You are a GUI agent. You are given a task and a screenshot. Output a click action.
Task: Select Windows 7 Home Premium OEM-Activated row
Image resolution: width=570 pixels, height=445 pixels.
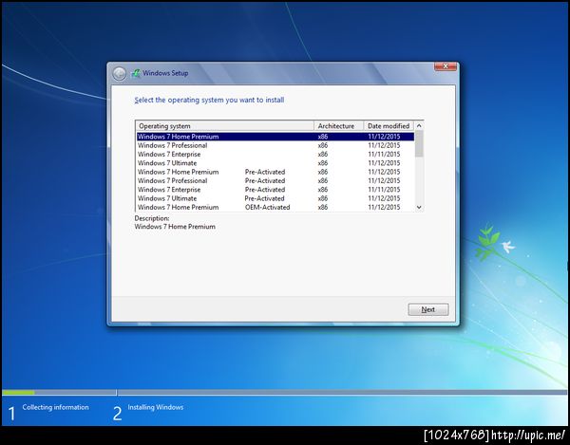coord(275,207)
